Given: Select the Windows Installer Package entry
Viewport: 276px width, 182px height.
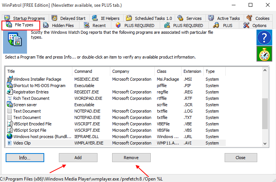Looking at the screenshot, I should point(116,79).
